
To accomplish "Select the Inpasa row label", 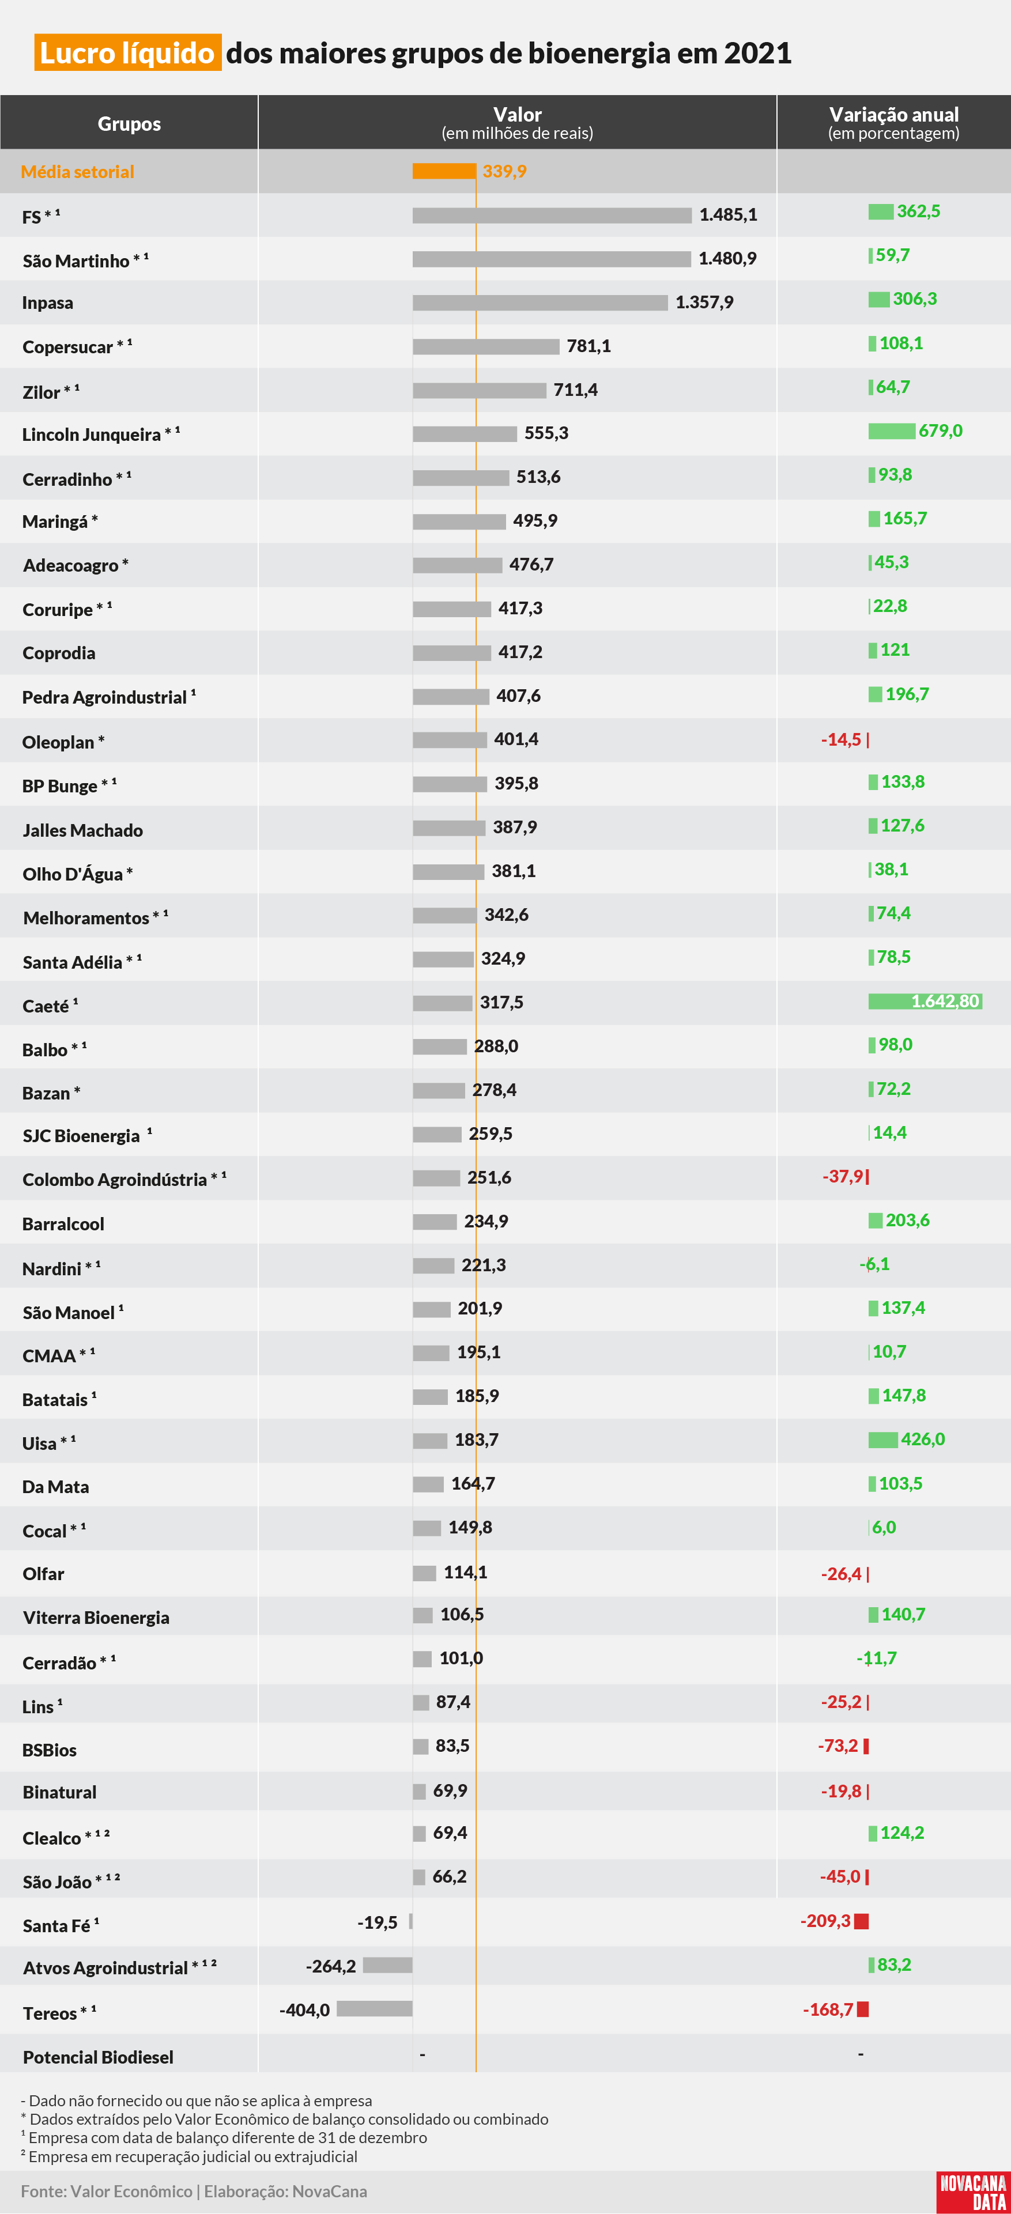I will pyautogui.click(x=48, y=303).
